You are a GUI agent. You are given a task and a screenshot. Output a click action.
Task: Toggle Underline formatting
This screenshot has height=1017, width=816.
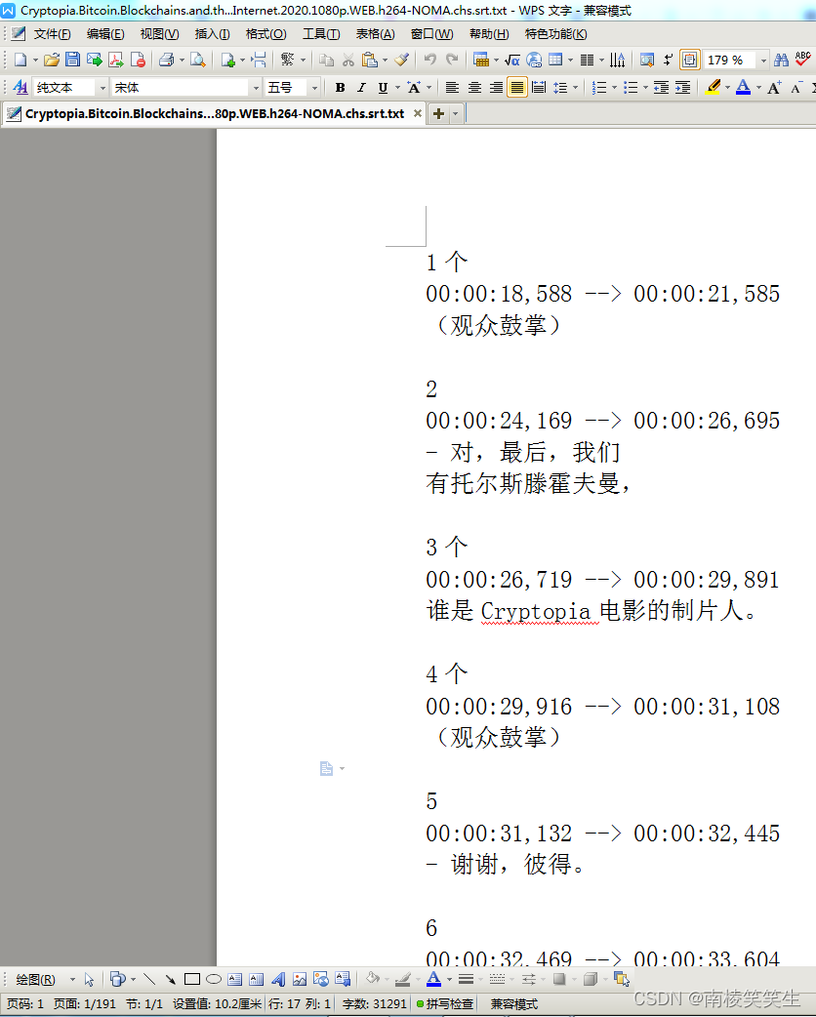point(383,88)
